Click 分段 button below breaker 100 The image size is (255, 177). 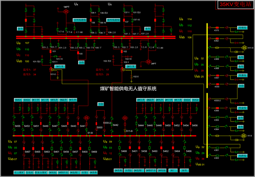[x=81, y=62]
